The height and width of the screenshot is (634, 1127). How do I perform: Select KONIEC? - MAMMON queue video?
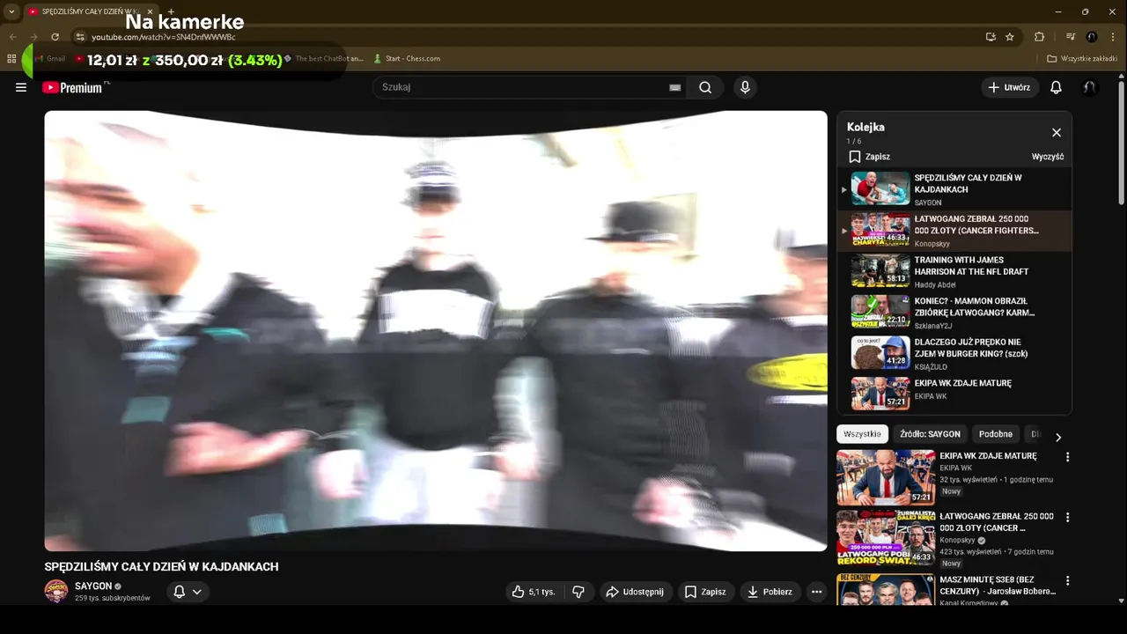pyautogui.click(x=954, y=313)
